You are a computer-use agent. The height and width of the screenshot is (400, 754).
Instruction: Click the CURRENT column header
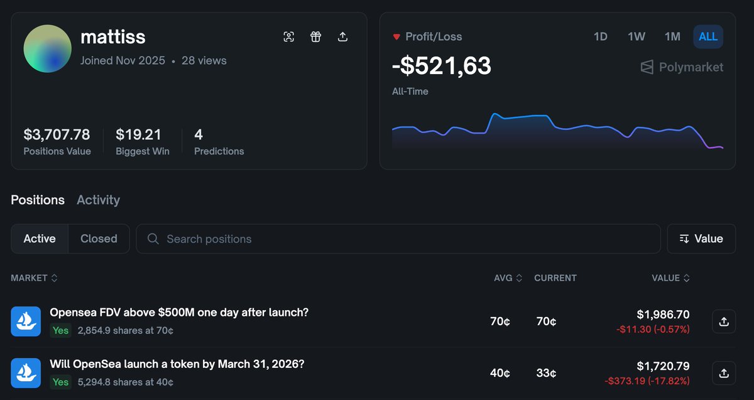tap(555, 278)
